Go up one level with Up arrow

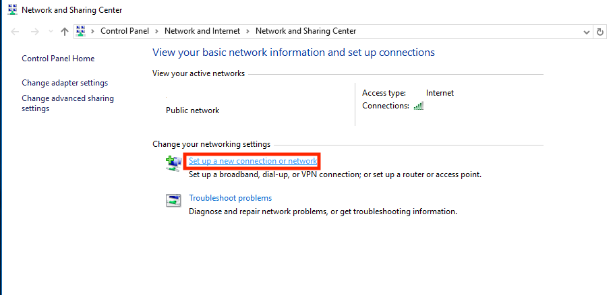(65, 32)
